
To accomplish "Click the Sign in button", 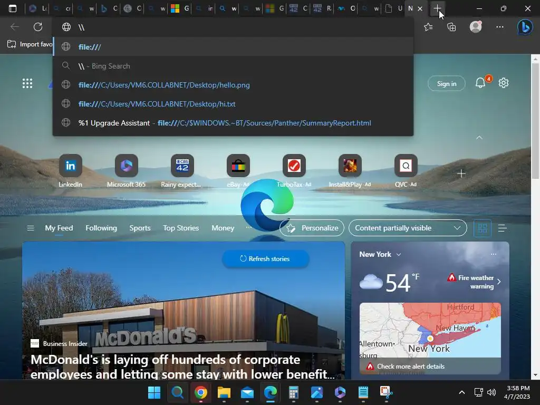I will pyautogui.click(x=446, y=84).
